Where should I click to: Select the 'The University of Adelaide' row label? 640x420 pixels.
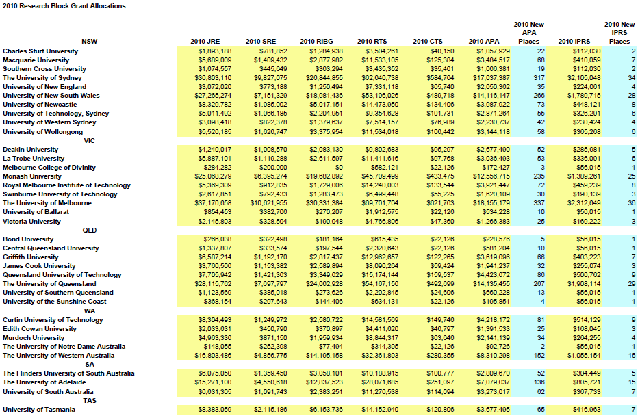(44, 382)
